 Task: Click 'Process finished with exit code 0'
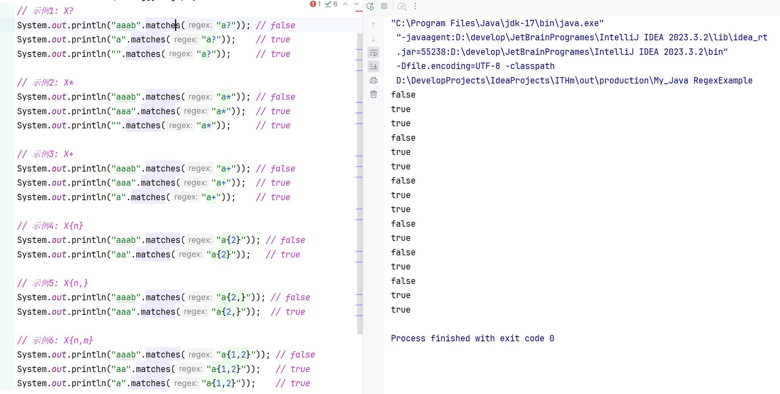click(x=473, y=338)
